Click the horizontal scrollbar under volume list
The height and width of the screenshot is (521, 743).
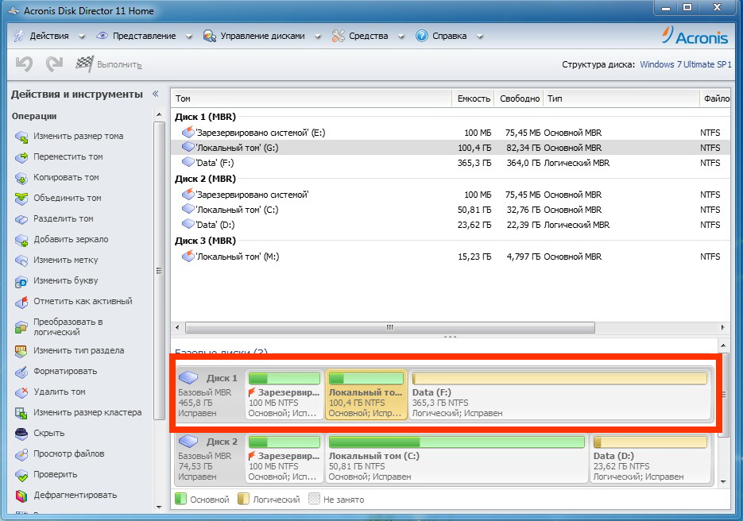(x=389, y=327)
